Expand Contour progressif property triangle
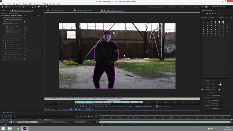Image resolution: width=233 pixels, height=131 pixels. coord(5,26)
